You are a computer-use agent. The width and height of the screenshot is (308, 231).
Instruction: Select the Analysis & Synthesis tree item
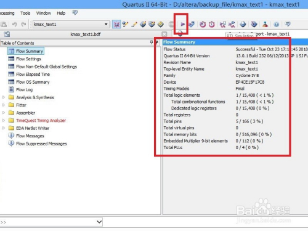(x=35, y=97)
